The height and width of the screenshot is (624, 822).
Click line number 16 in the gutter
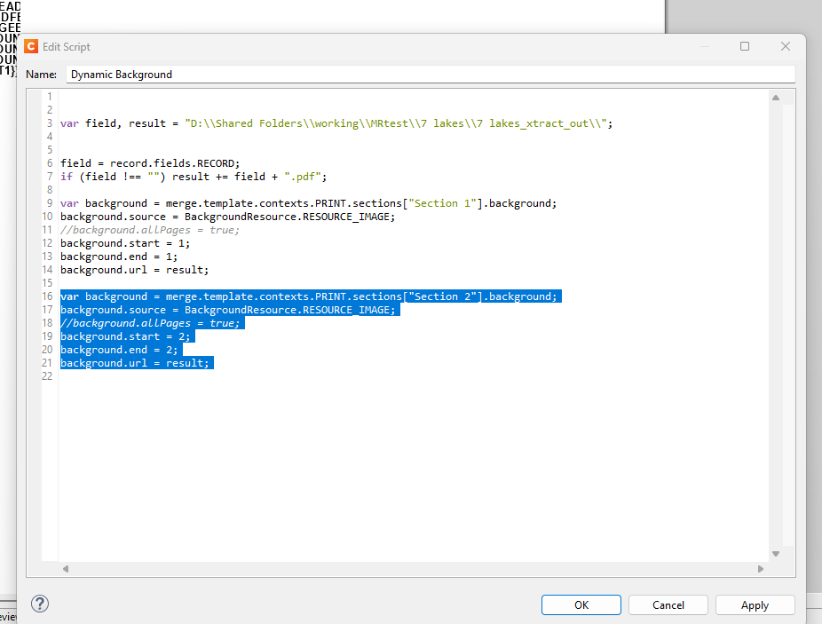point(49,296)
